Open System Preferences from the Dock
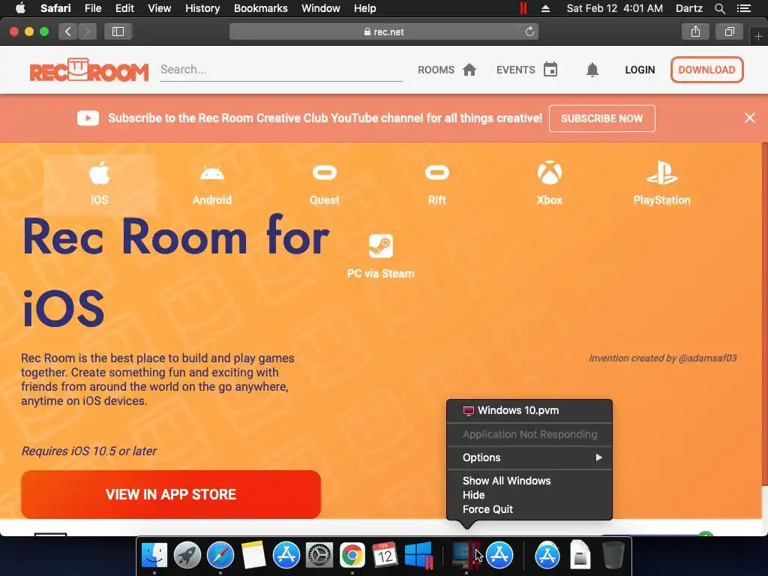 (x=319, y=555)
